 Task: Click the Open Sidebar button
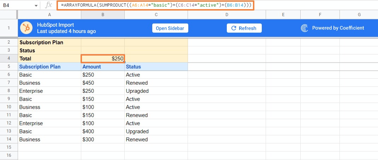(x=171, y=28)
